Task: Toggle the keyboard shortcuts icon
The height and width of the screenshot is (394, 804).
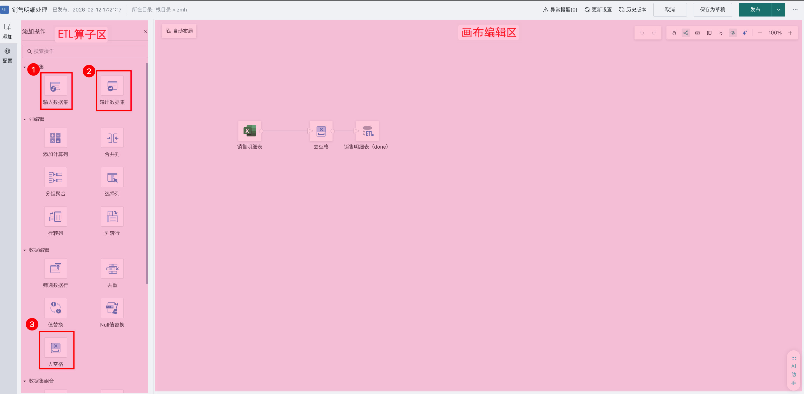Action: tap(698, 33)
